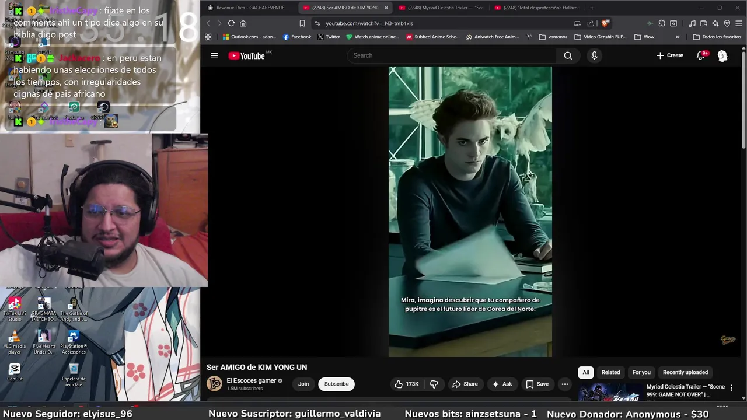The height and width of the screenshot is (420, 747).
Task: Open Five Hearts Under One desktop shortcut
Action: pyautogui.click(x=44, y=342)
